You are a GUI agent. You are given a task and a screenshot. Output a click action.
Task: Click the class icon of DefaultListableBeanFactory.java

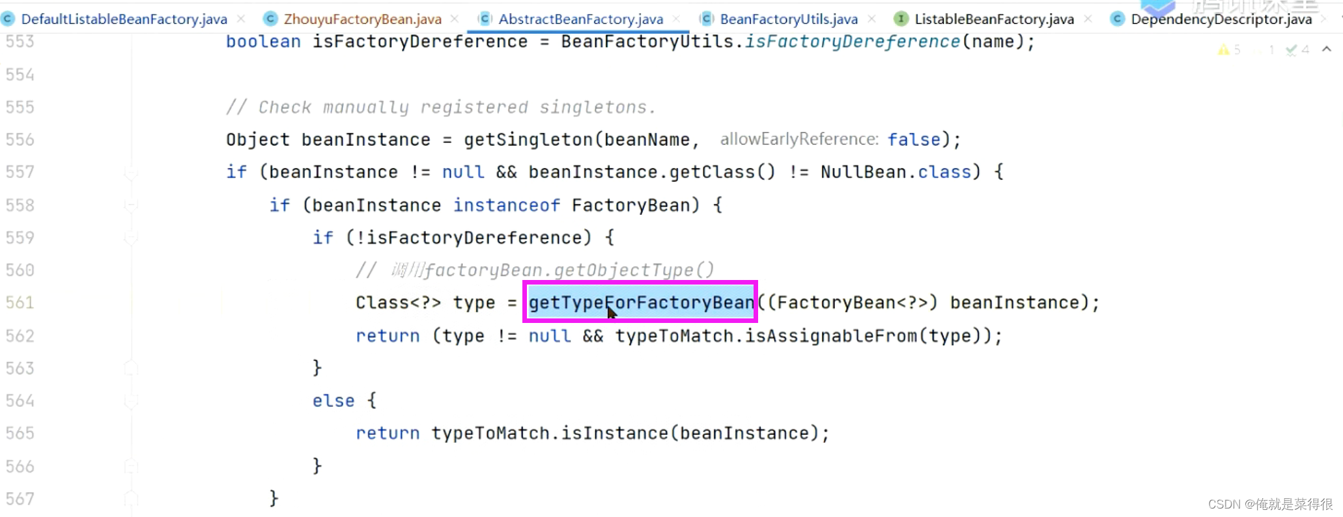coord(8,19)
